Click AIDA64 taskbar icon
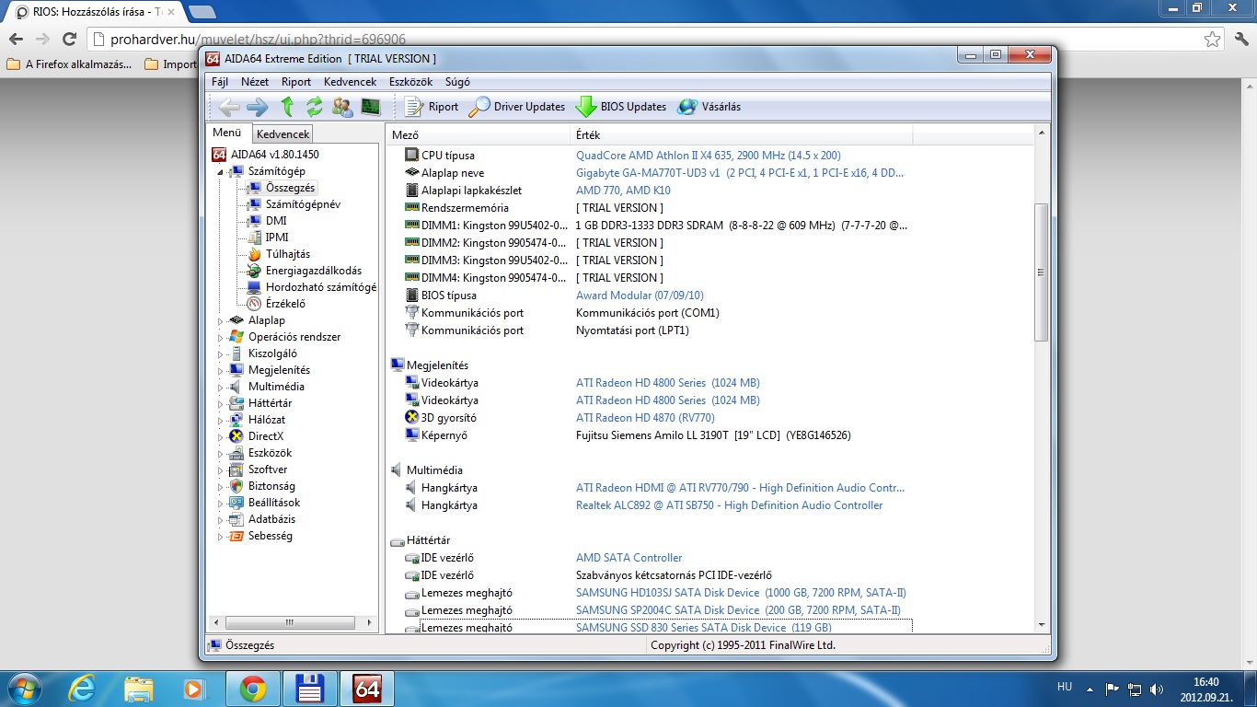1257x707 pixels. (366, 688)
